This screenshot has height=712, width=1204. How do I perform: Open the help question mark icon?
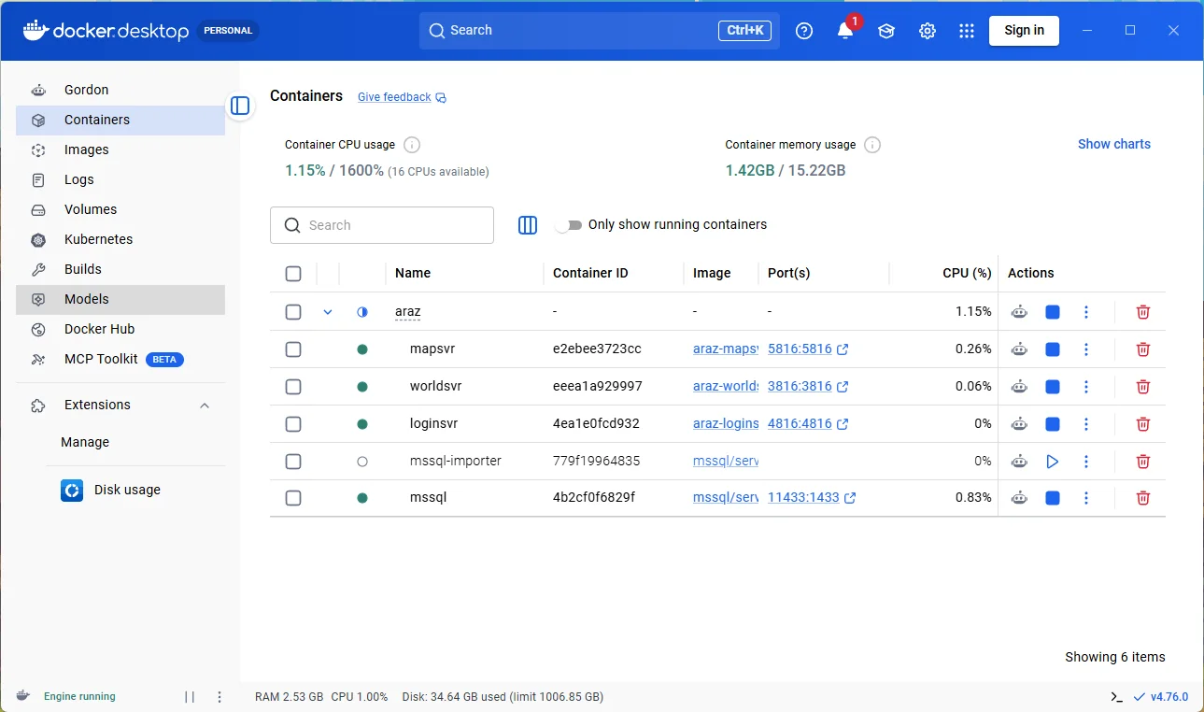pyautogui.click(x=804, y=31)
